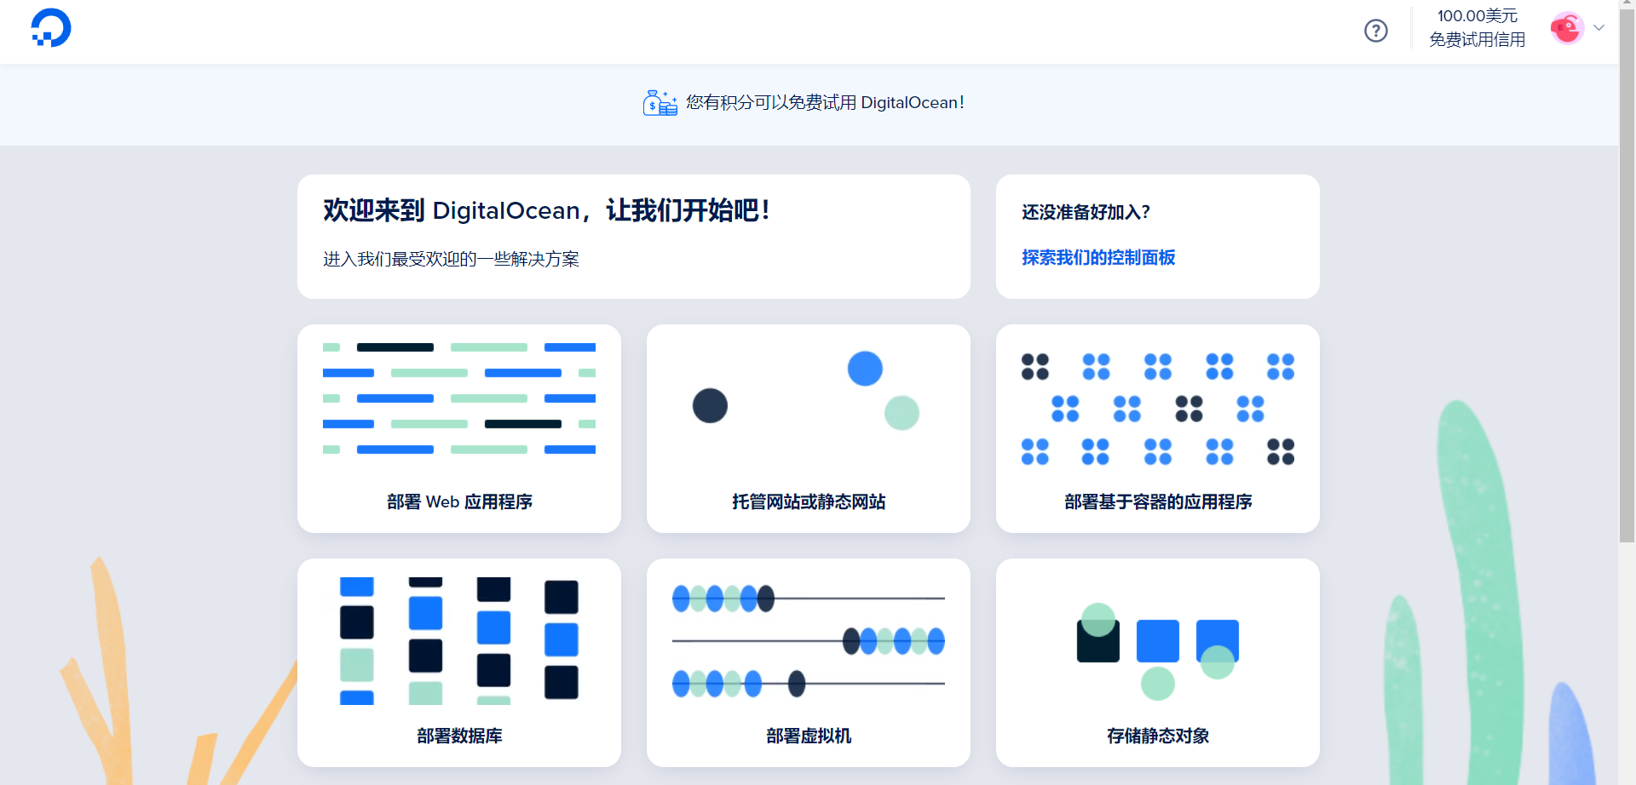Click the DigitalOcean logo
Screen dimensions: 1636x785
pyautogui.click(x=51, y=28)
